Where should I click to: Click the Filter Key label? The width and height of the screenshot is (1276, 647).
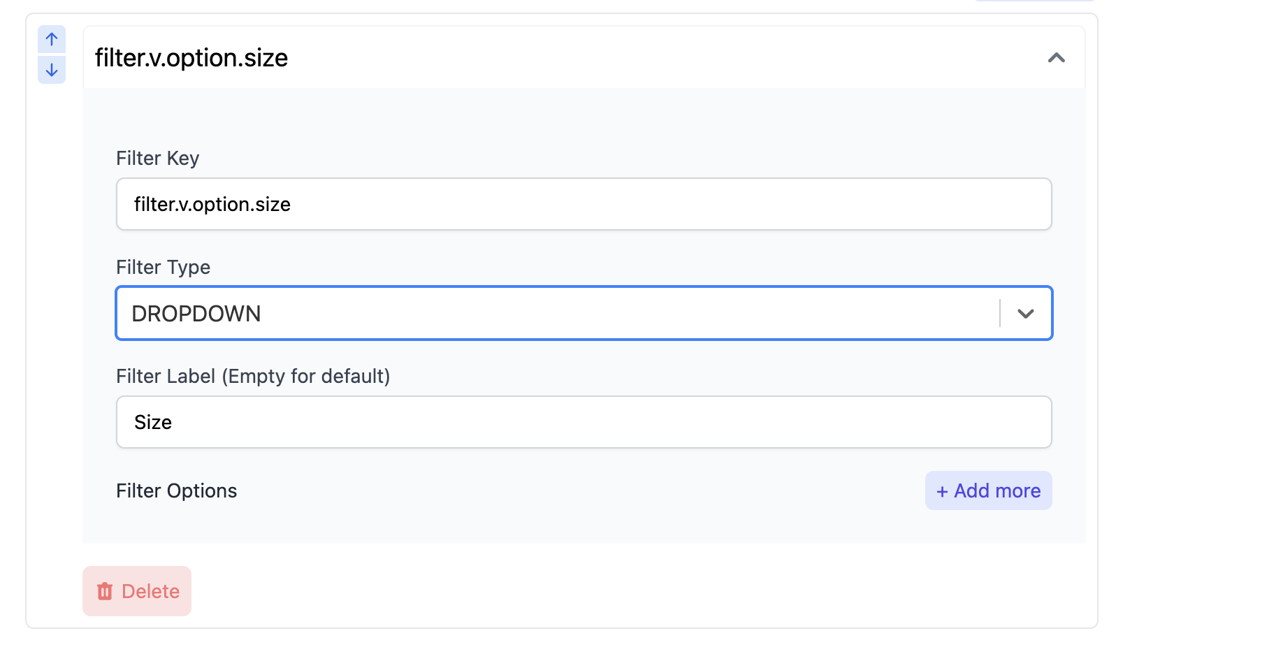click(x=158, y=158)
